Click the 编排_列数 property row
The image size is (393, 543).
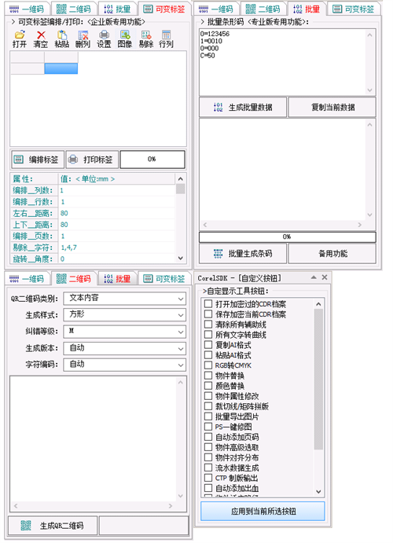(94, 190)
